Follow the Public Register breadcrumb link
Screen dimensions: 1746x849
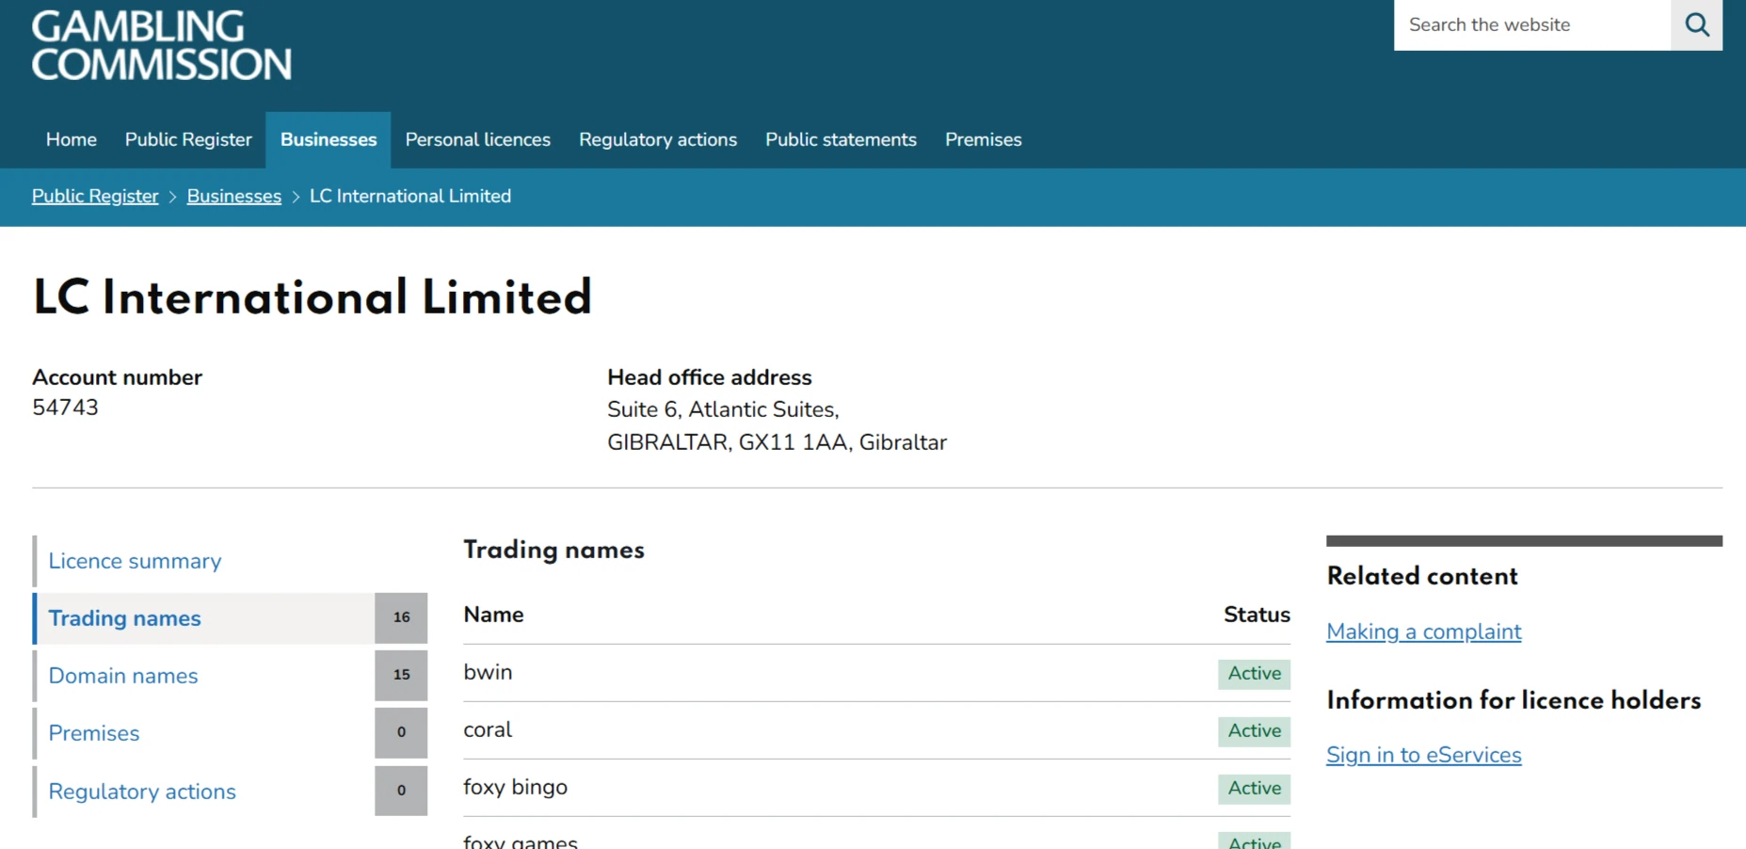click(95, 196)
